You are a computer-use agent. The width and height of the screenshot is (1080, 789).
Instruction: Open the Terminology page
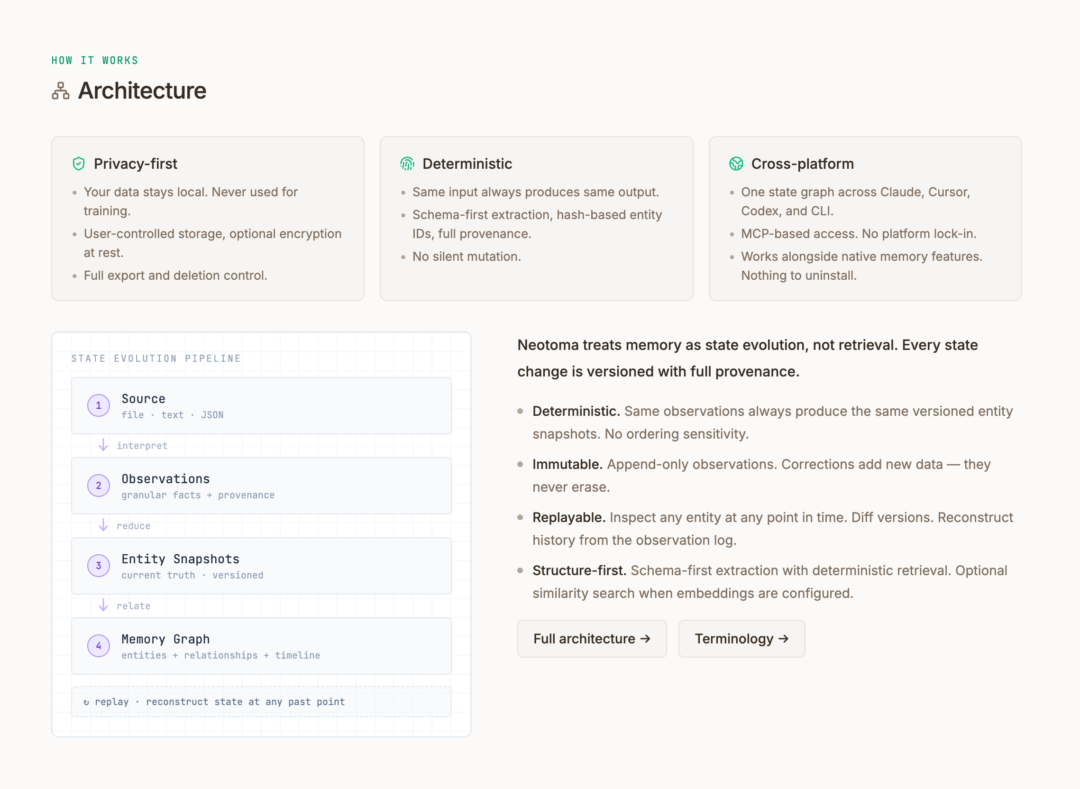(x=741, y=639)
